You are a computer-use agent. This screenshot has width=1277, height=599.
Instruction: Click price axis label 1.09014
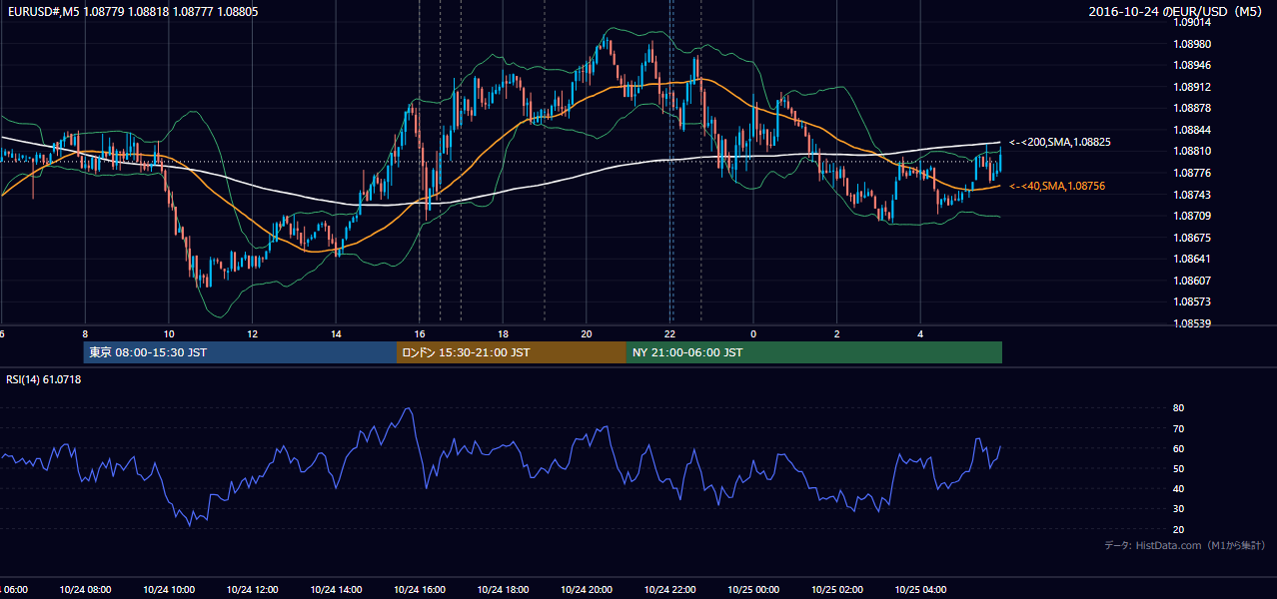1192,23
